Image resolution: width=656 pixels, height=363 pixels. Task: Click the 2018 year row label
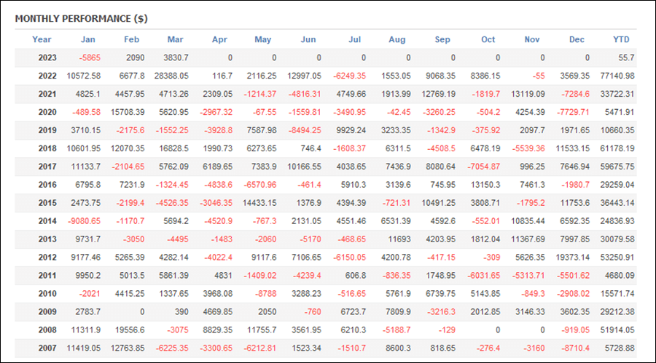tap(47, 148)
